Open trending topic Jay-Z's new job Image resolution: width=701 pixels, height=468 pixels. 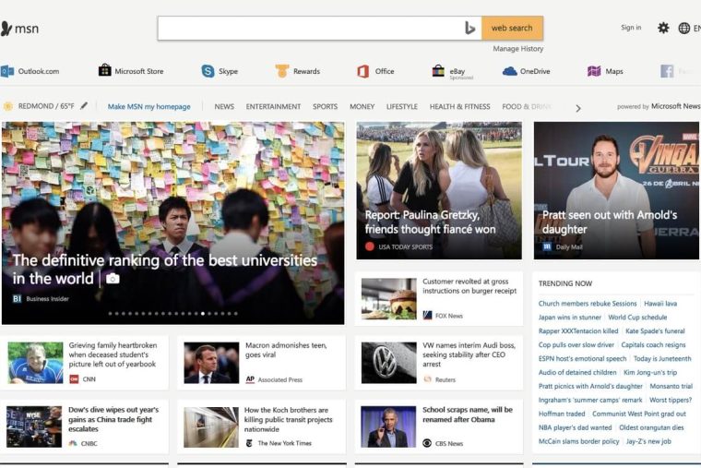coord(648,441)
